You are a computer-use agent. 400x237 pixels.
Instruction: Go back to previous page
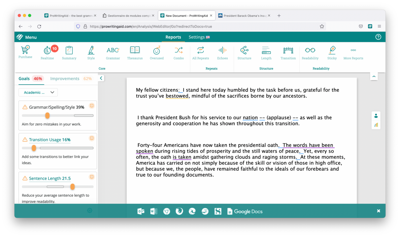(21, 26)
